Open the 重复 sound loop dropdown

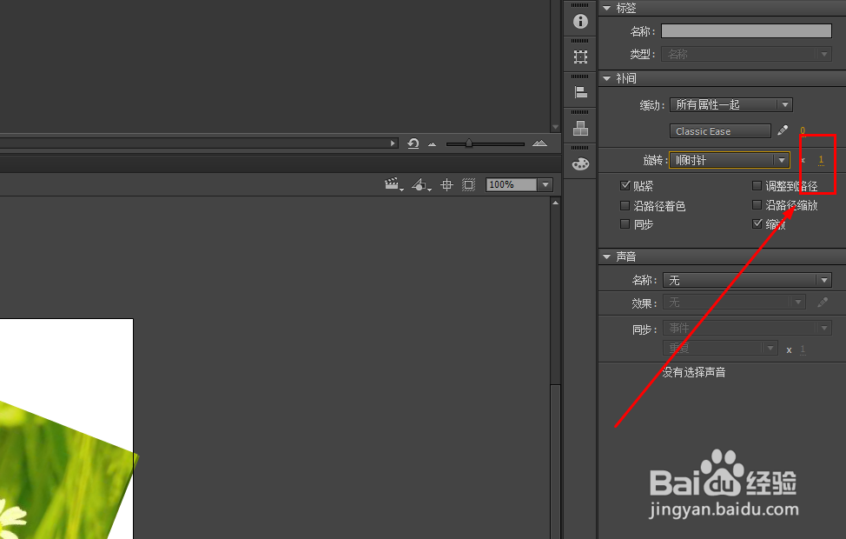pyautogui.click(x=720, y=348)
